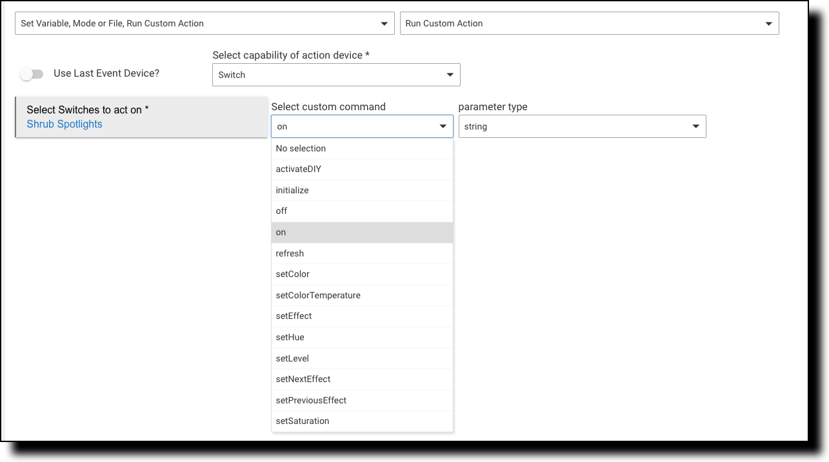Screen dimensions: 829x462
Task: Select initialize in the command list
Action: [x=362, y=191]
